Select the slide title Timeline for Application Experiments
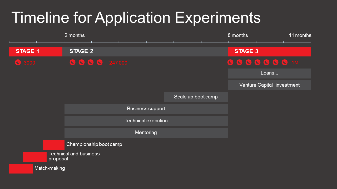Viewport: 337px width, 189px height. (x=136, y=18)
